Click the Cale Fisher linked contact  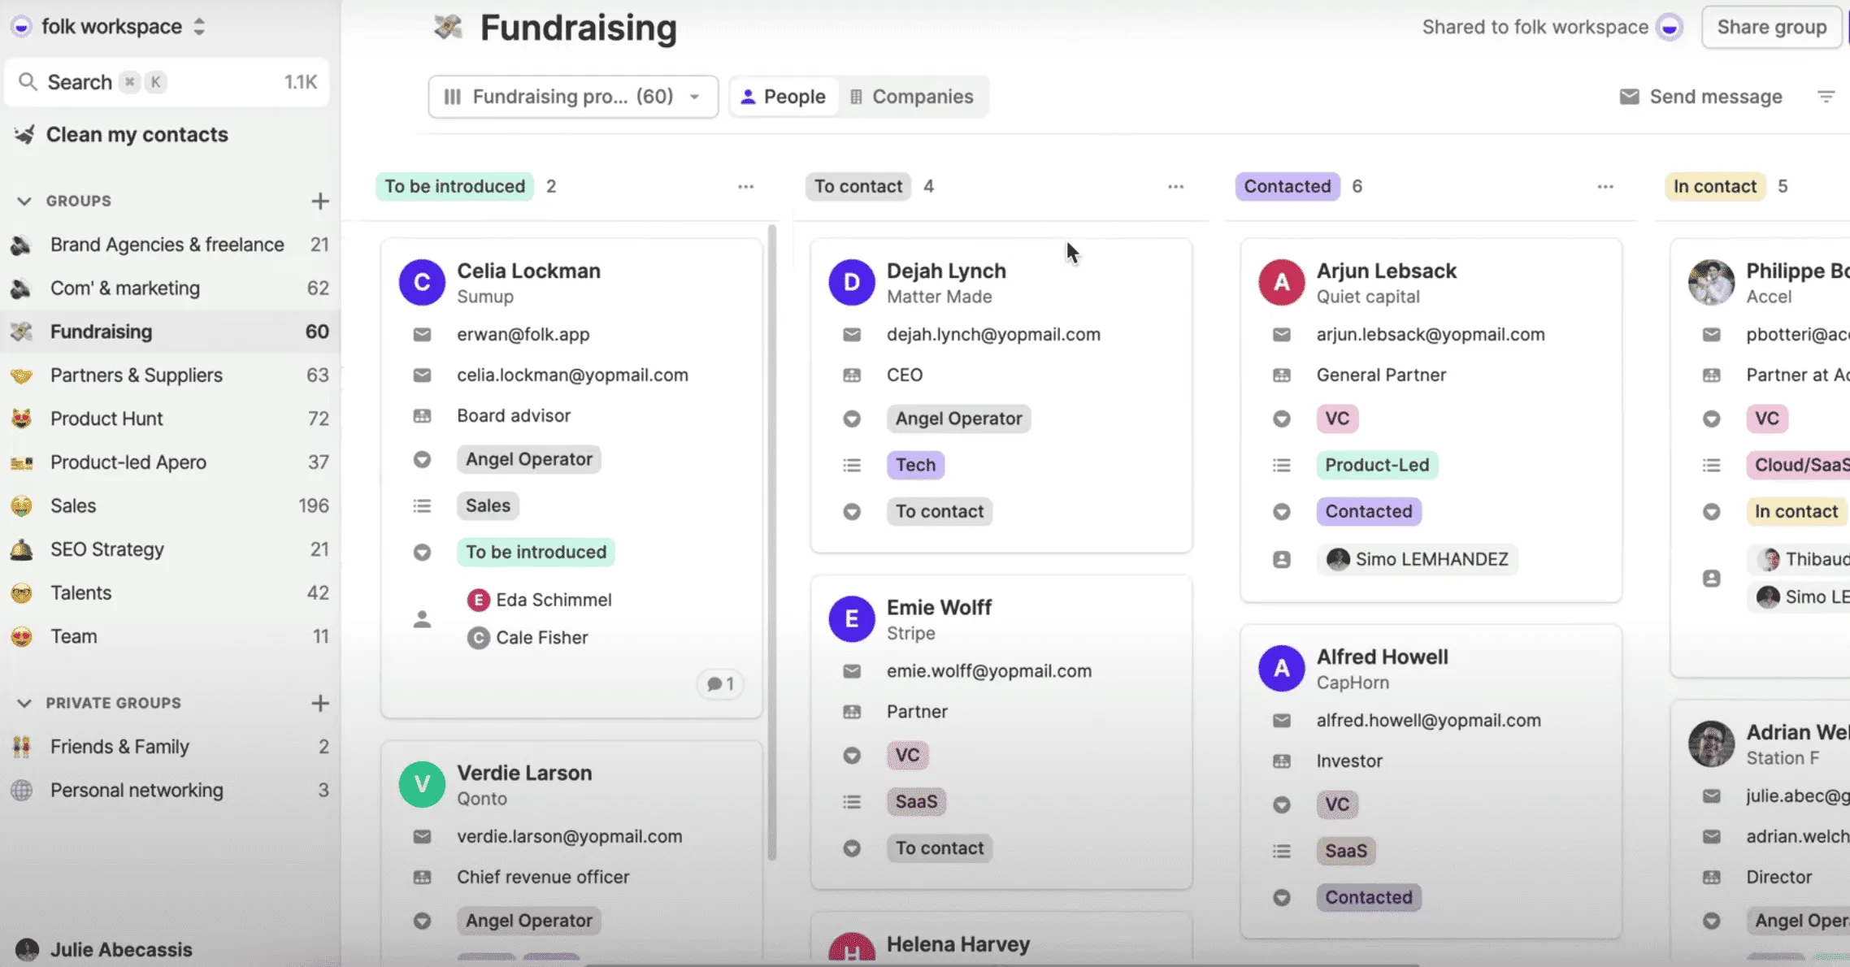tap(528, 638)
